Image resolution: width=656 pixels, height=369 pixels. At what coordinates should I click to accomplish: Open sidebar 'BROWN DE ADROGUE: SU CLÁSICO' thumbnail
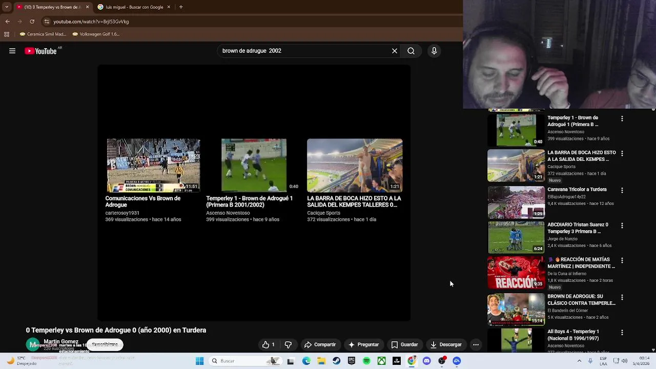point(516,309)
